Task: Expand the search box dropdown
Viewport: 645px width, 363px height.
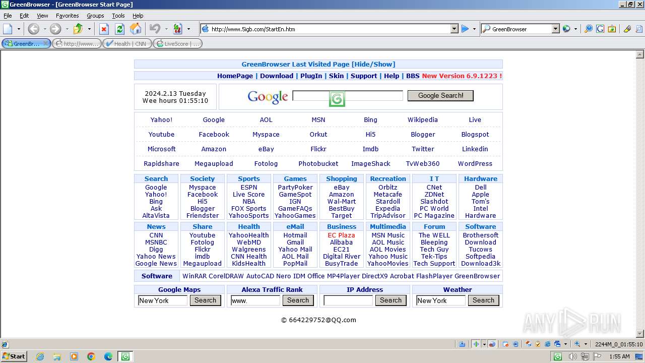Action: point(555,29)
